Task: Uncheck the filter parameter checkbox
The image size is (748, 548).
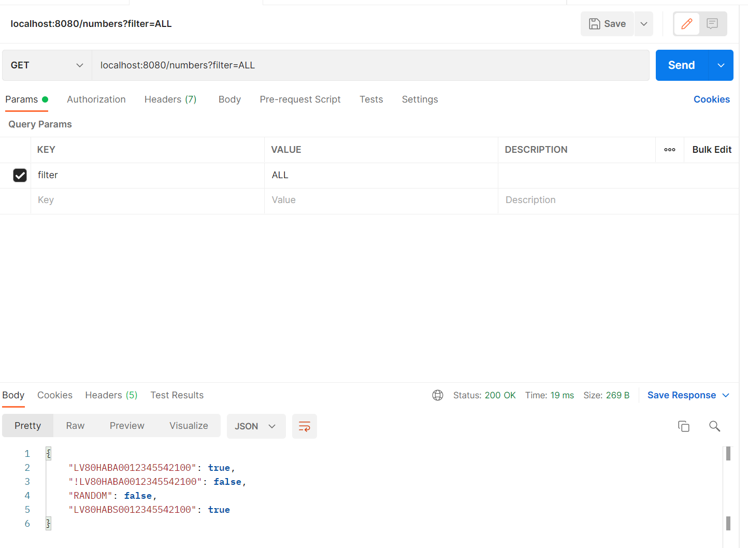Action: (x=20, y=176)
